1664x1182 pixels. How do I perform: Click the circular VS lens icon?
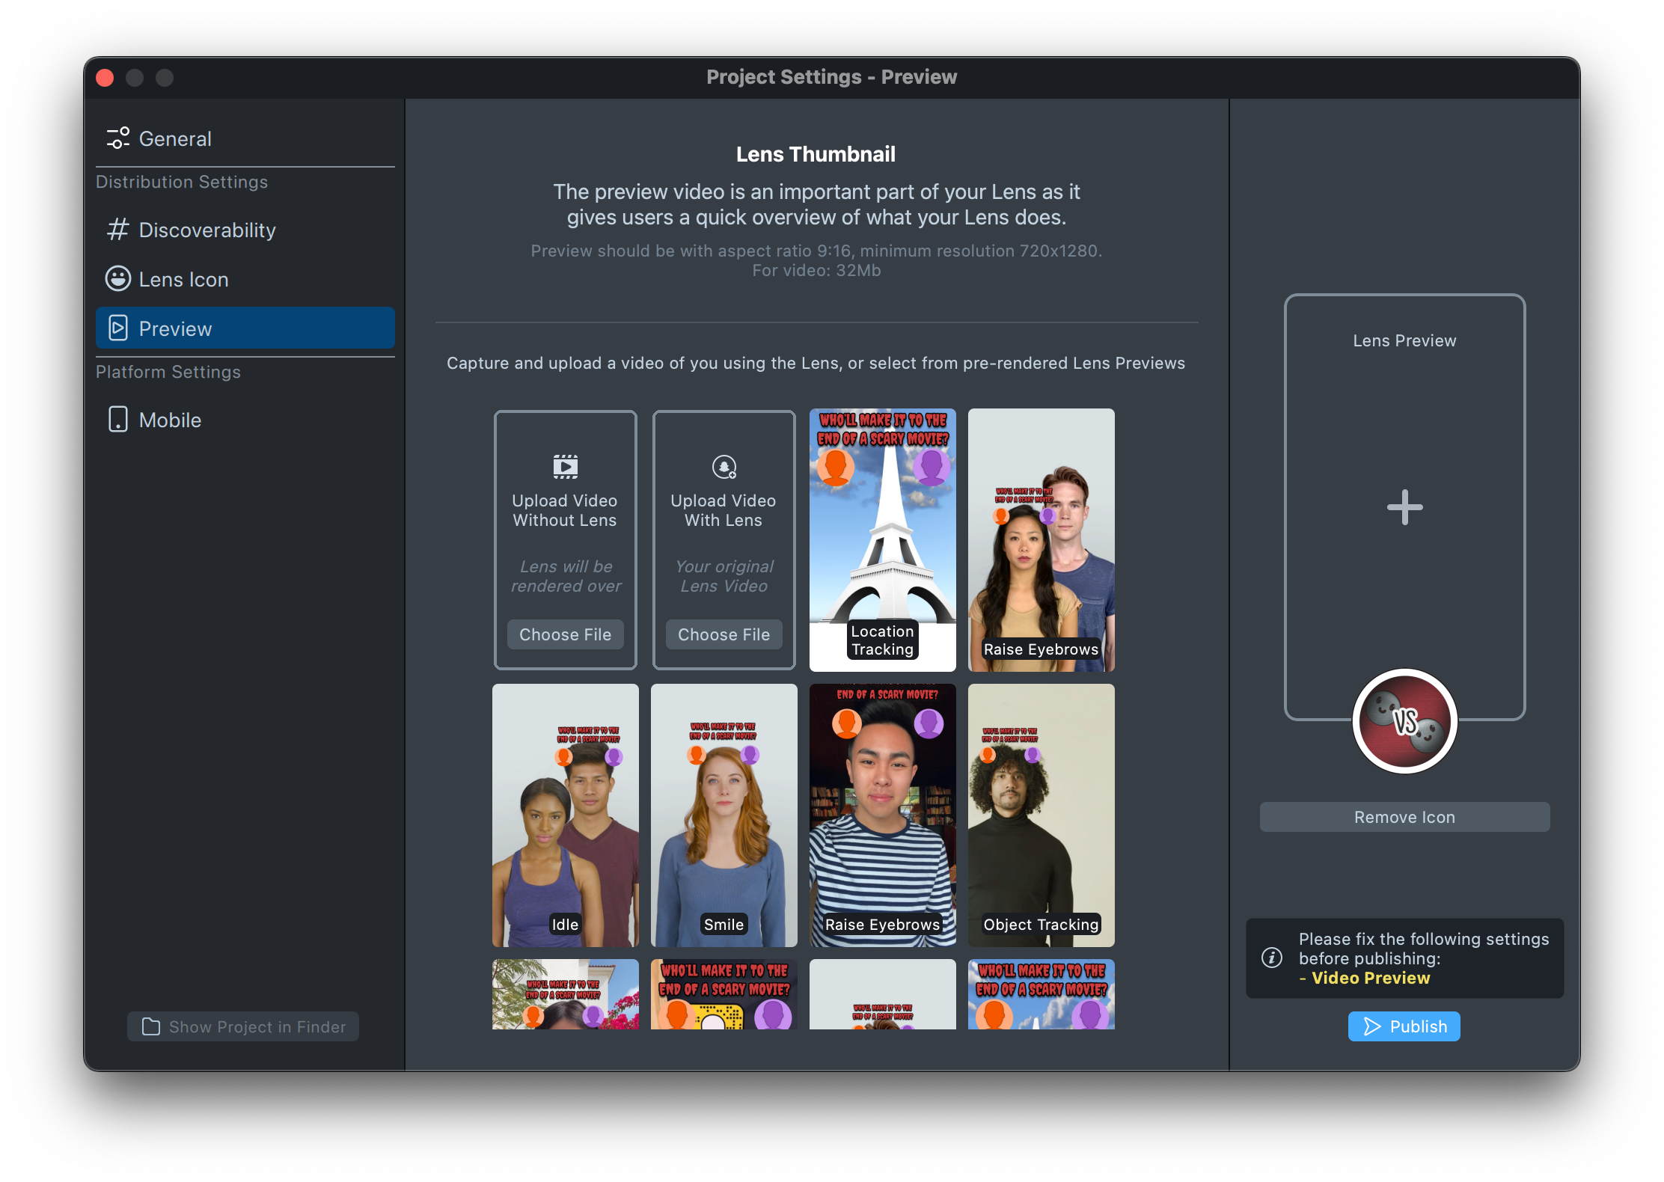(x=1404, y=721)
